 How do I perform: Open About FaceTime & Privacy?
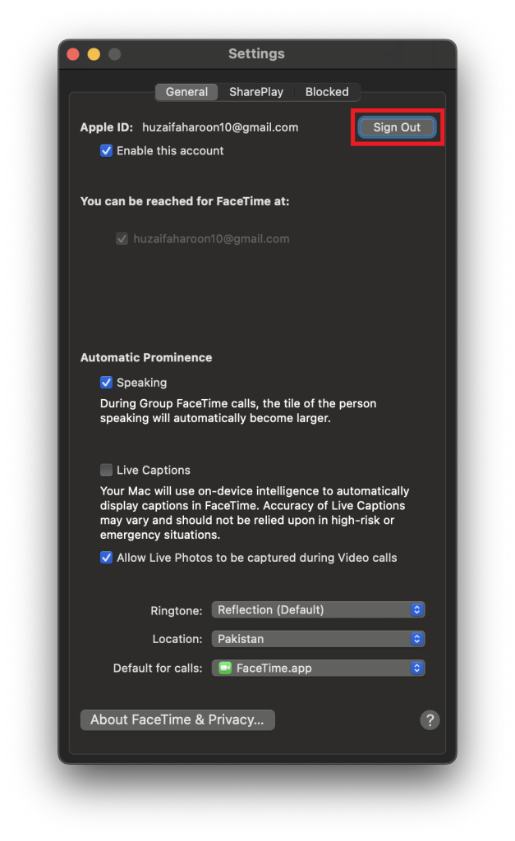click(177, 720)
